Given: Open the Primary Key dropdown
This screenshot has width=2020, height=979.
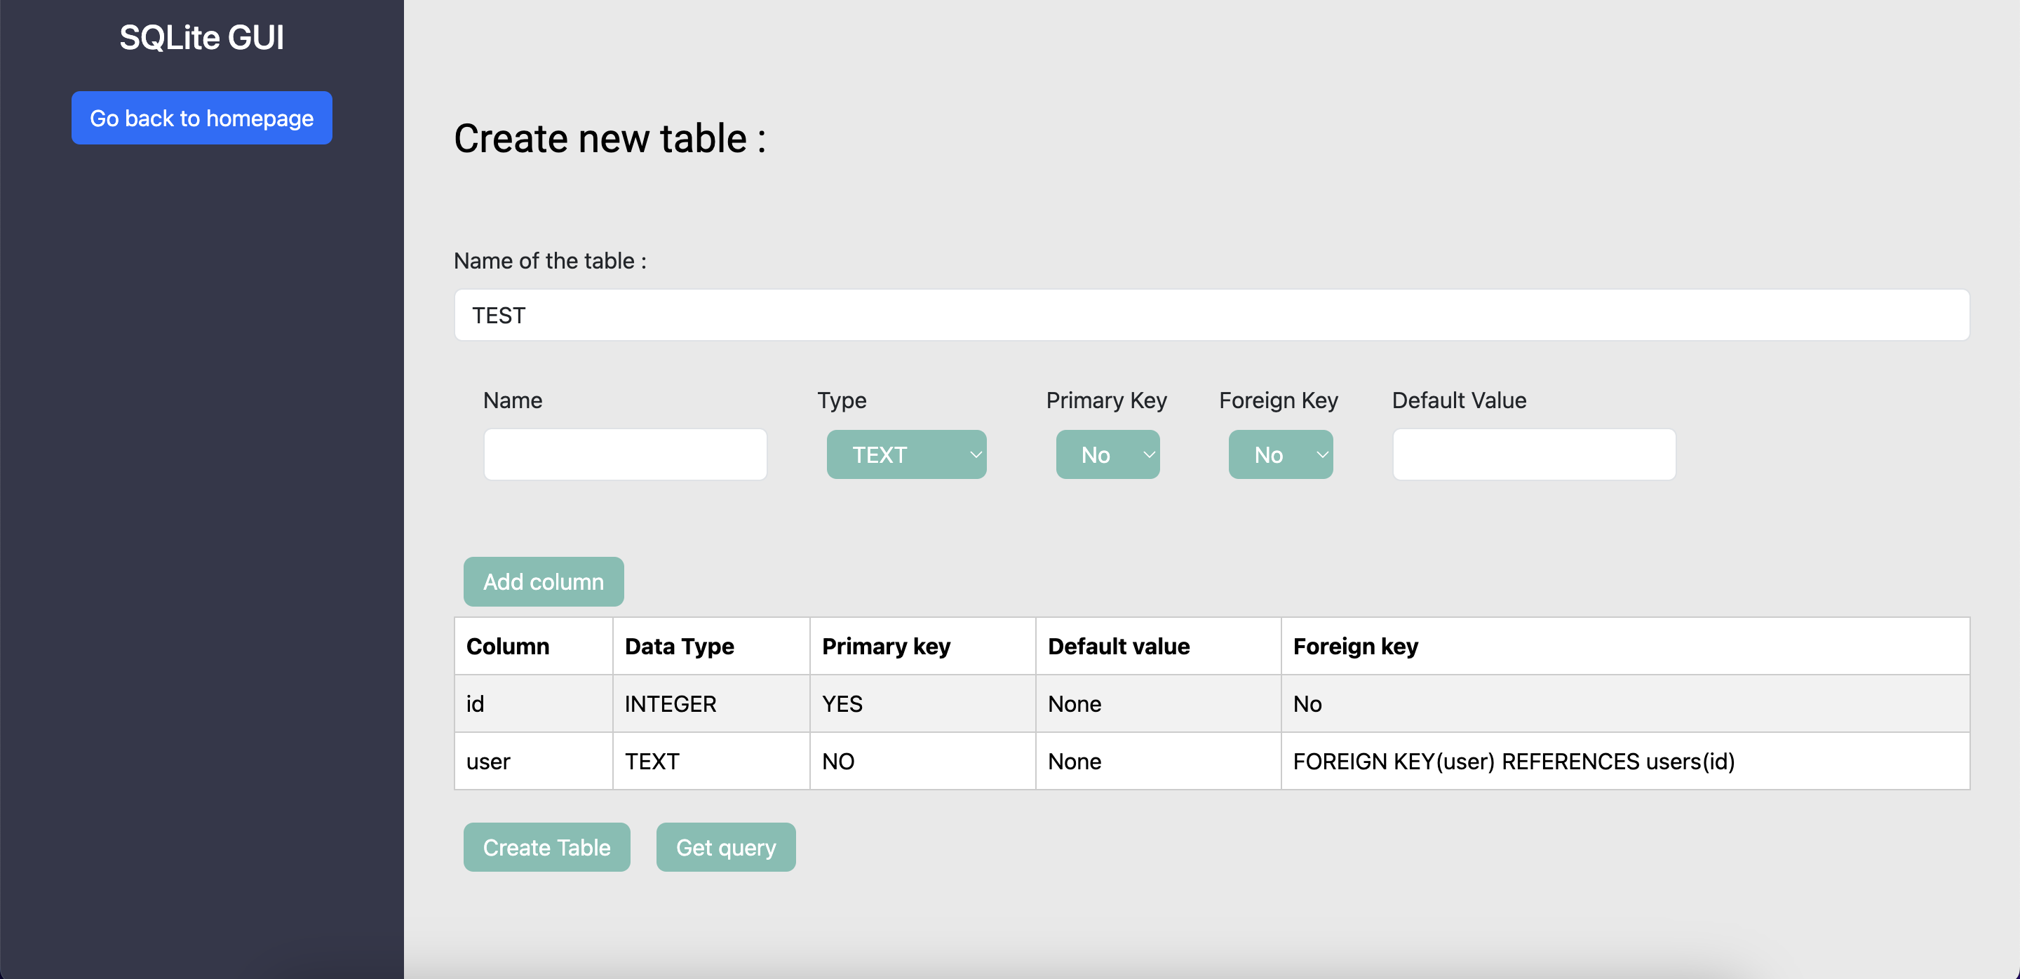Looking at the screenshot, I should [1098, 454].
